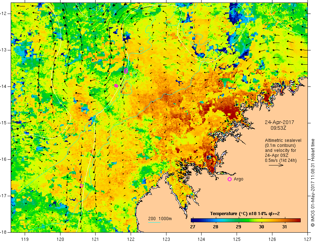The height and width of the screenshot is (243, 315).
Task: Click the longitude axis label 120
Action: (x=60, y=239)
